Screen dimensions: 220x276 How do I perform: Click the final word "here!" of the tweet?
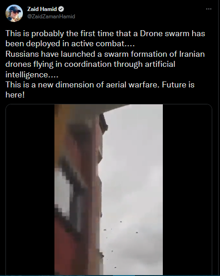[x=15, y=95]
